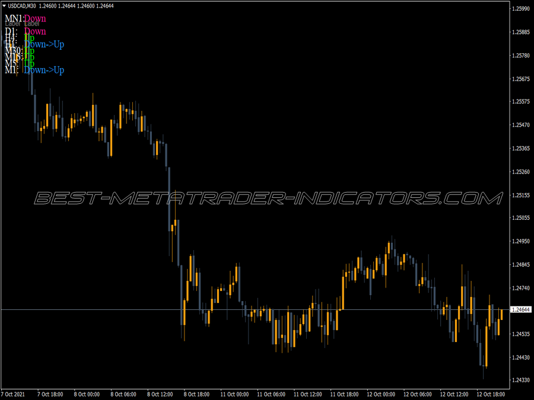534x400 pixels.
Task: Click the 8 Oct 06:00 time label
Action: pos(123,395)
